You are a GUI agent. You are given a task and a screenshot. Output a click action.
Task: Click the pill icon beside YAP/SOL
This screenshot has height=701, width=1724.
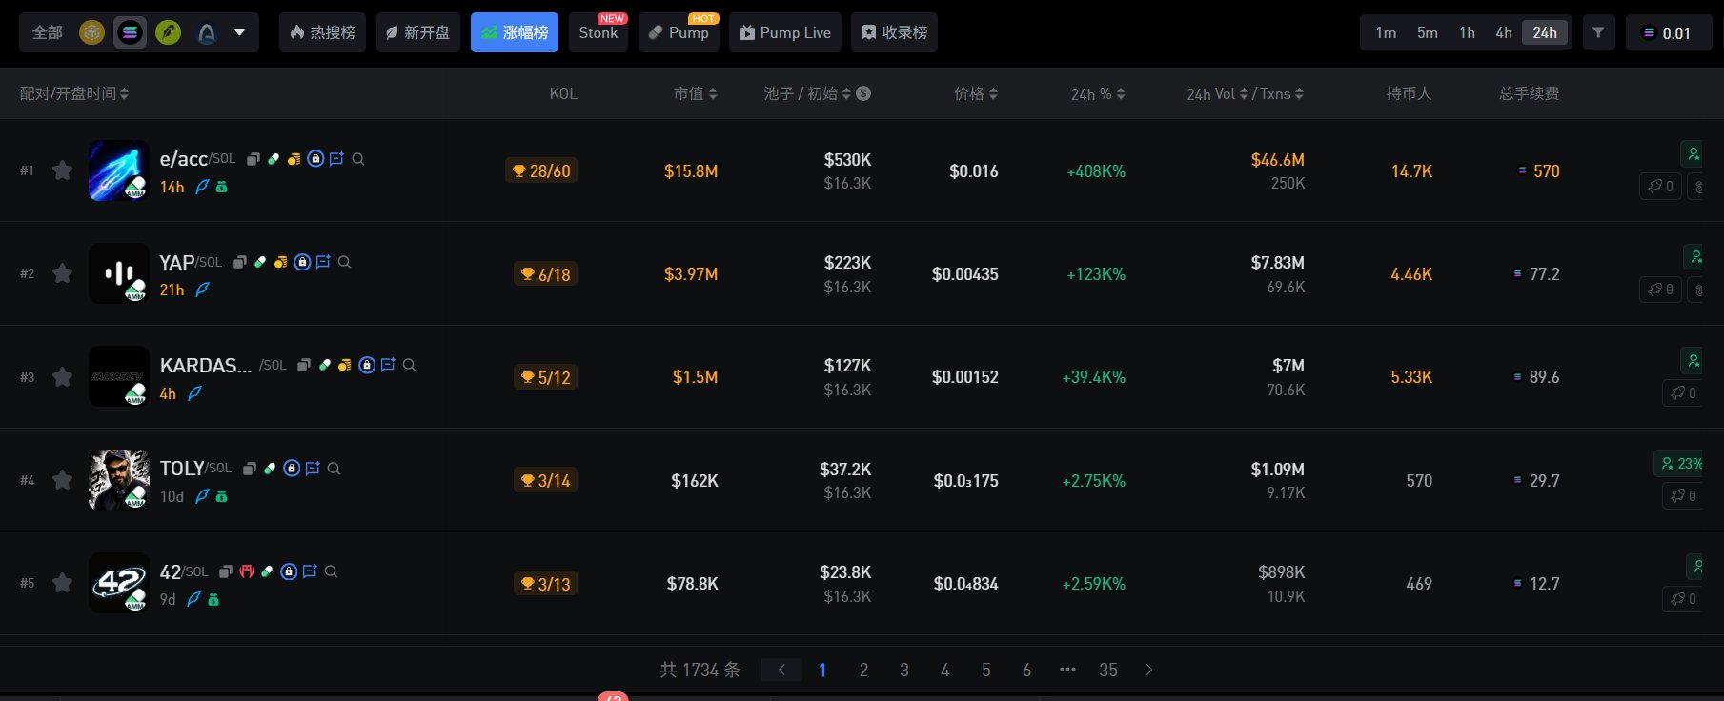(x=260, y=262)
